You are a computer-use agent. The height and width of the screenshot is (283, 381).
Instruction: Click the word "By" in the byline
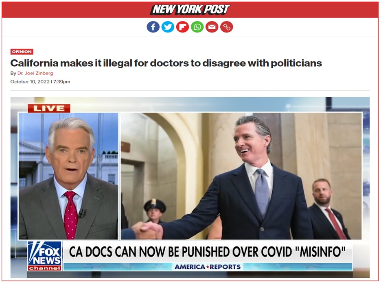click(13, 73)
